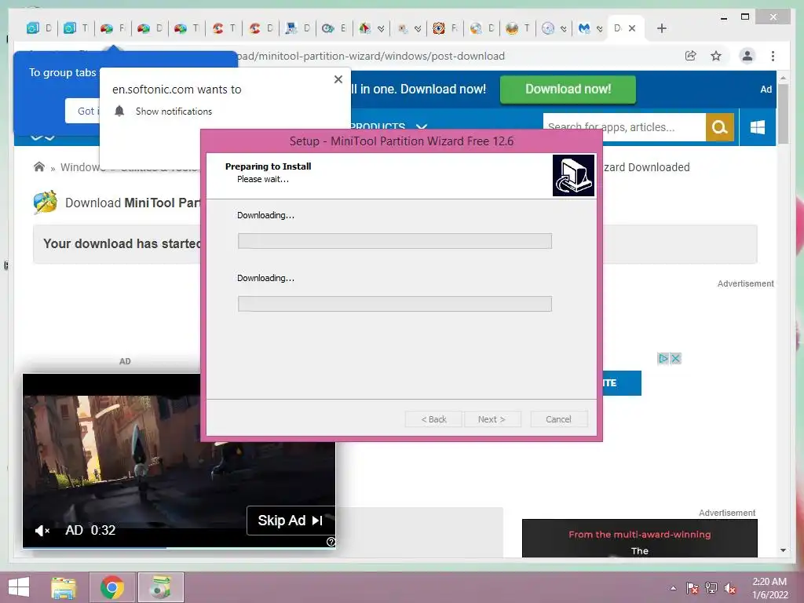
Task: Open File Explorer from the taskbar
Action: [x=64, y=587]
